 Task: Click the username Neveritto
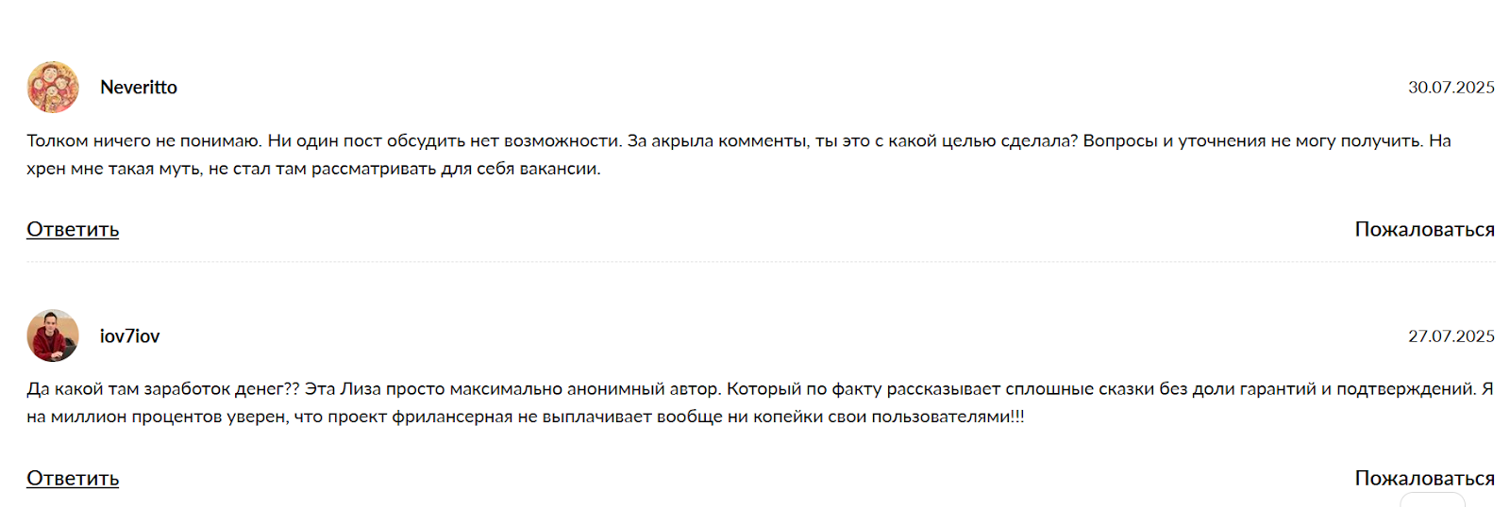pyautogui.click(x=139, y=88)
